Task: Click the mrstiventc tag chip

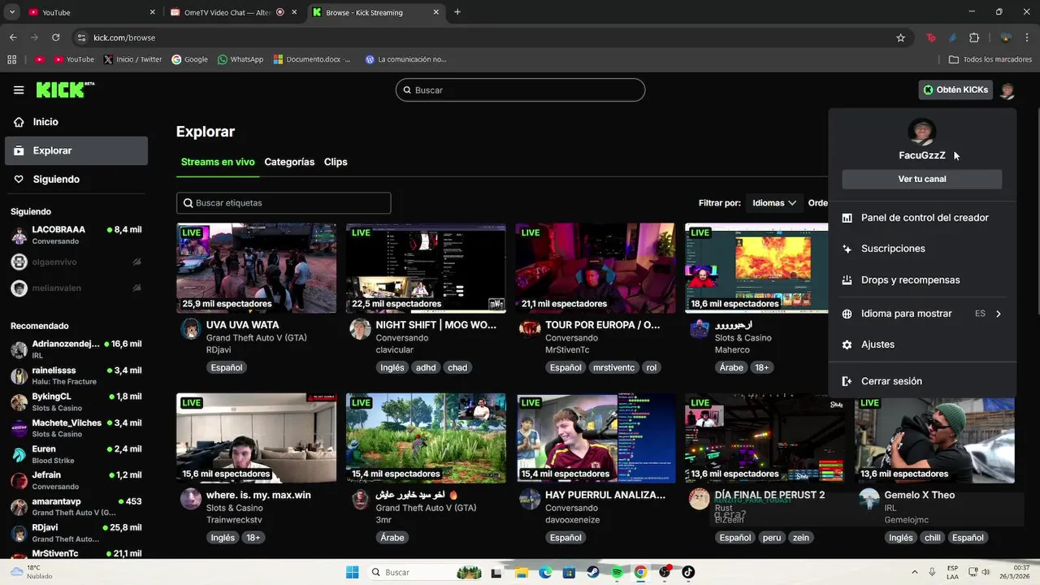Action: pos(613,367)
